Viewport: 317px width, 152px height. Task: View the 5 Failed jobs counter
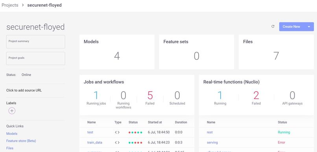point(150,98)
